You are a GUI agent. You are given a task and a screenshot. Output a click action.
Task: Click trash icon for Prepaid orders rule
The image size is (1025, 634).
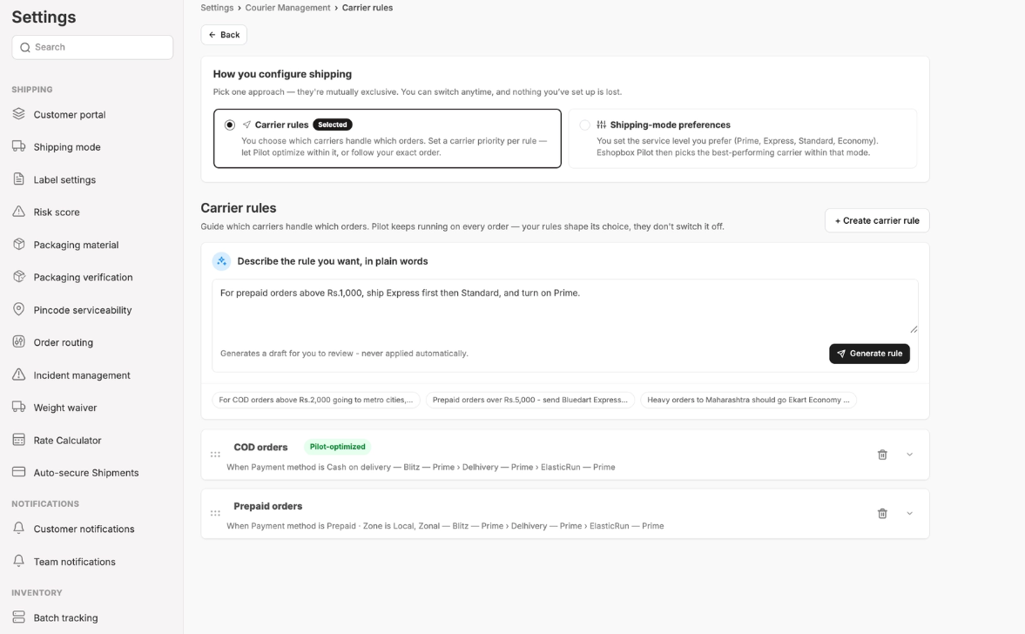click(x=882, y=513)
